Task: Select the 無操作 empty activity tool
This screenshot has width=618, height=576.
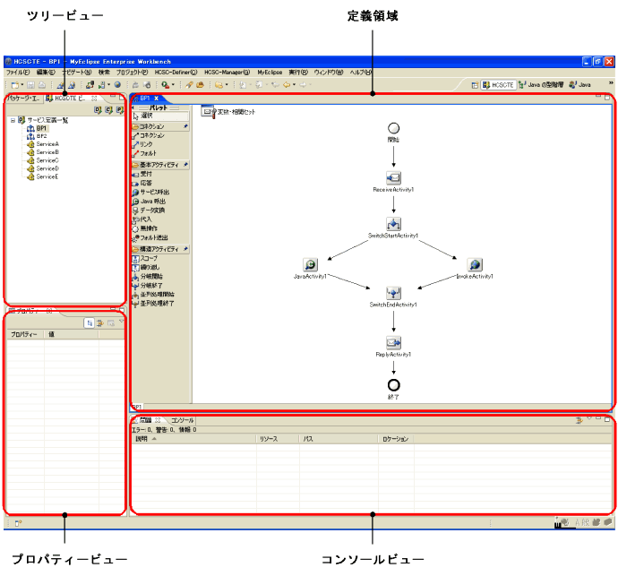Action: 144,228
